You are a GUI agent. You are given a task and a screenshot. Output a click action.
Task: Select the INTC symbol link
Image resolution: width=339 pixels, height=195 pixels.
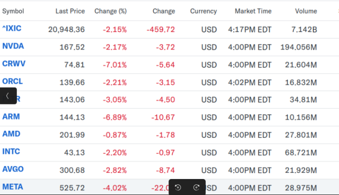point(11,151)
